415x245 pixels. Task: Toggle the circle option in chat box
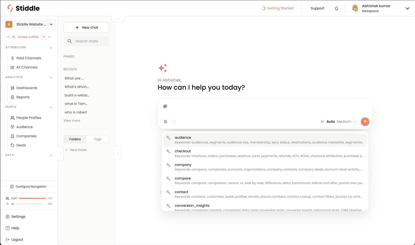[x=174, y=122]
